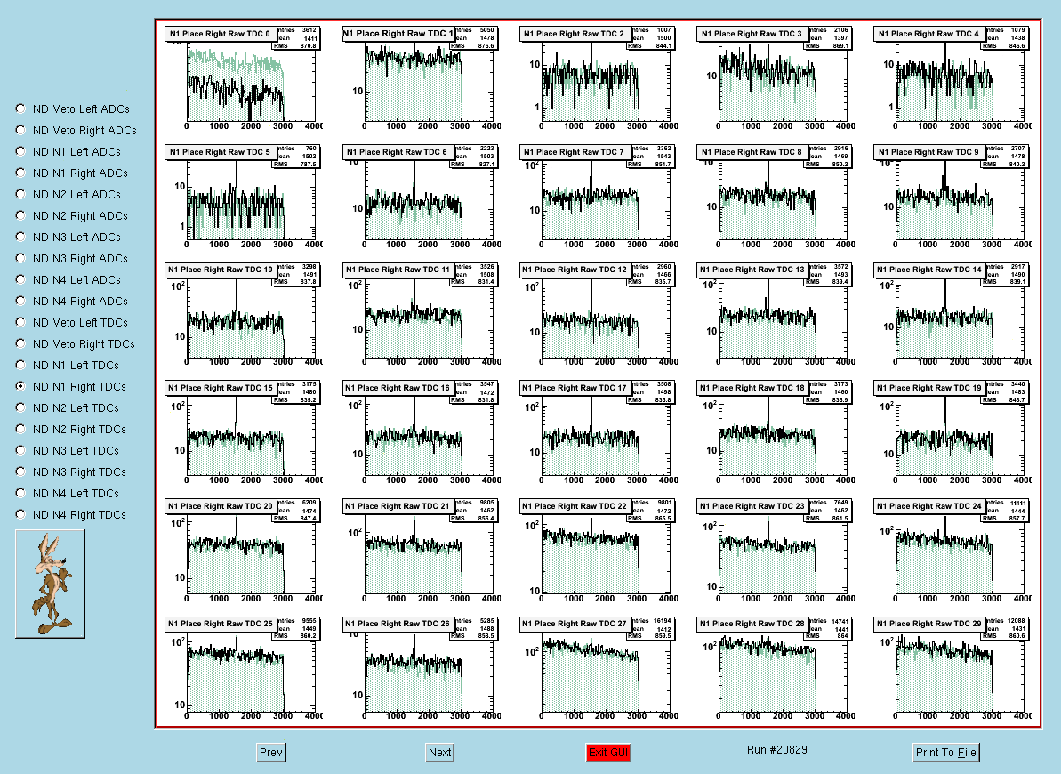Select the Raw TDC 25 histogram
The height and width of the screenshot is (774, 1061).
click(x=244, y=668)
